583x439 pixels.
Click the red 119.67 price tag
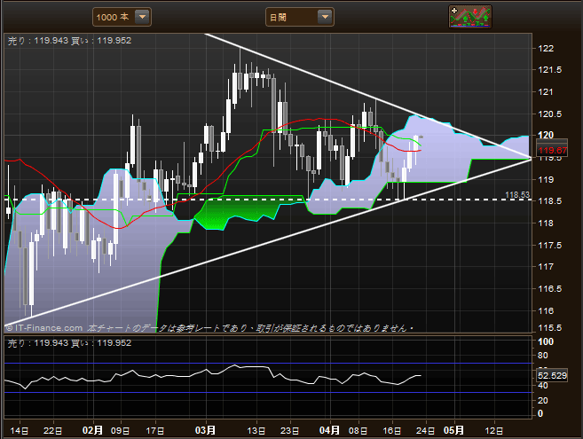(552, 151)
